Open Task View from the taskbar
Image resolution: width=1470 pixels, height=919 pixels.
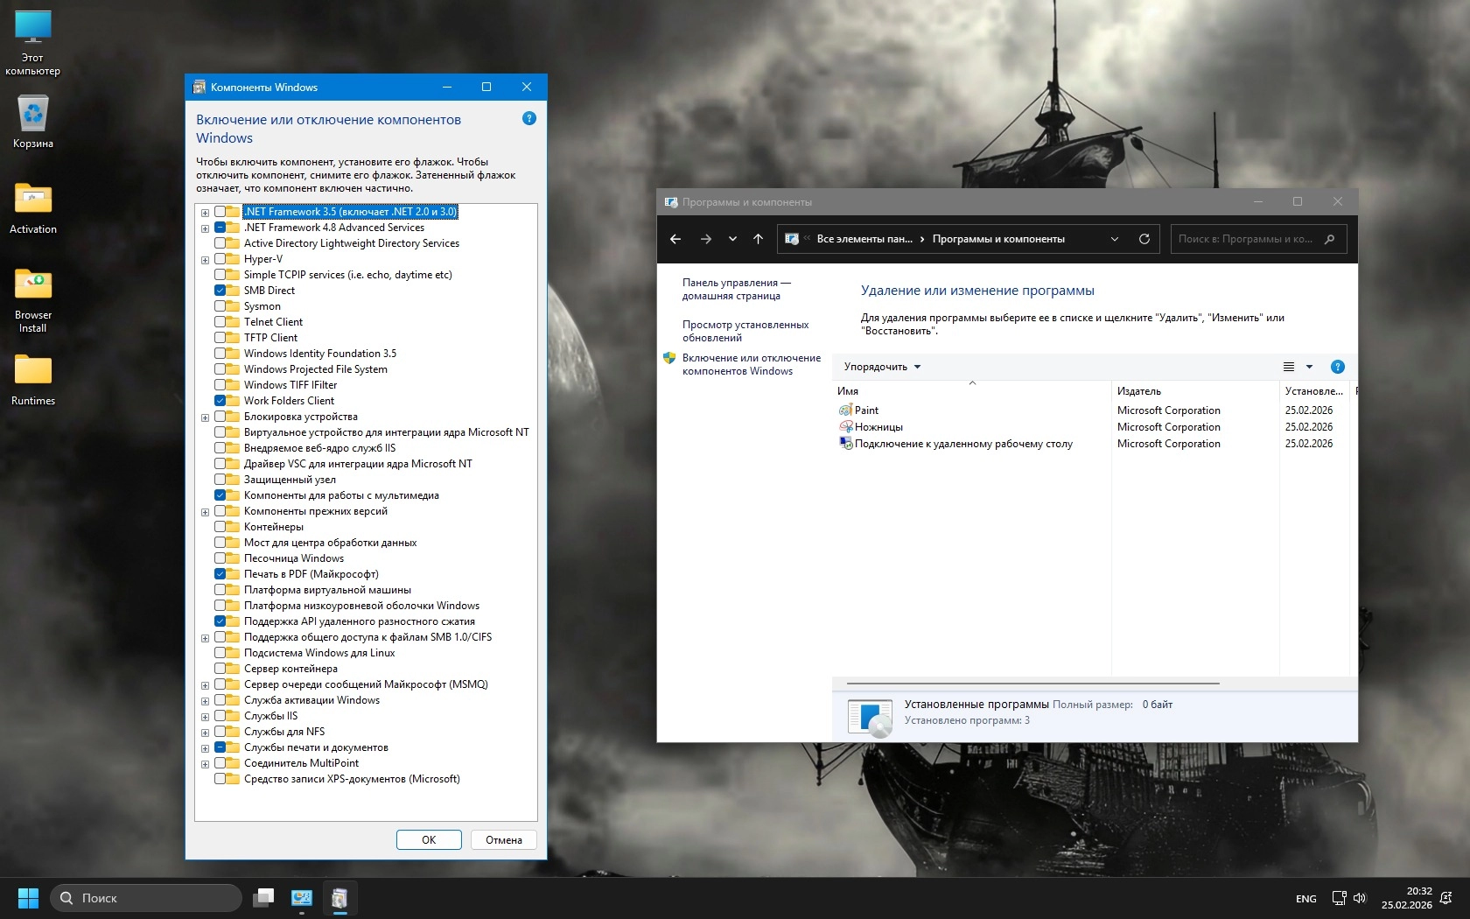point(263,898)
